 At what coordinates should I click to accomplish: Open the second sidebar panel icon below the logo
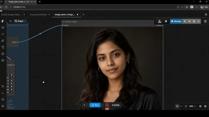click(x=3, y=34)
